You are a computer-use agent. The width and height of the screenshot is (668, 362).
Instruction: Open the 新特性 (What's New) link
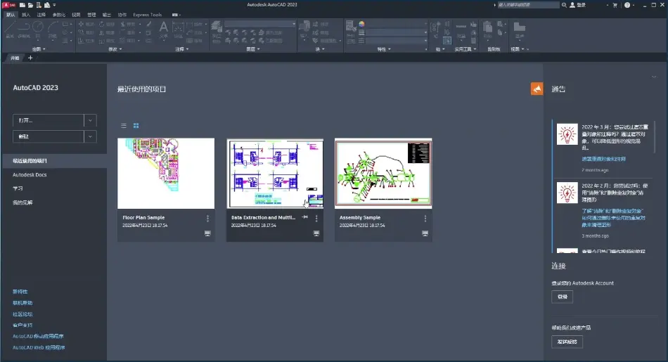coord(20,292)
